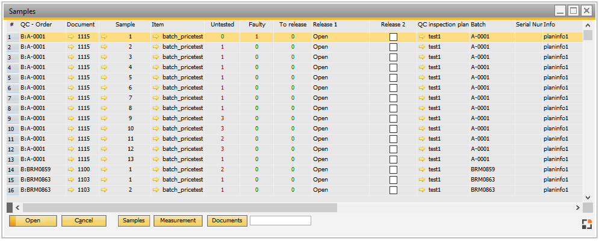Image resolution: width=599 pixels, height=241 pixels.
Task: Sort by the Untested column header
Action: pyautogui.click(x=222, y=25)
